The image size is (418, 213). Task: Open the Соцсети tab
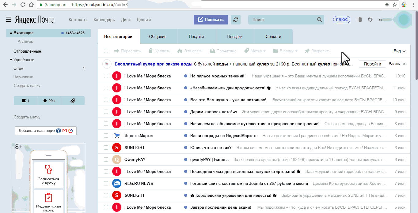point(273,36)
